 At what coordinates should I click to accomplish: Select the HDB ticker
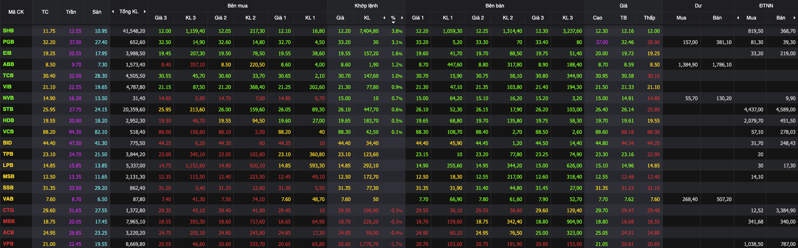8,120
